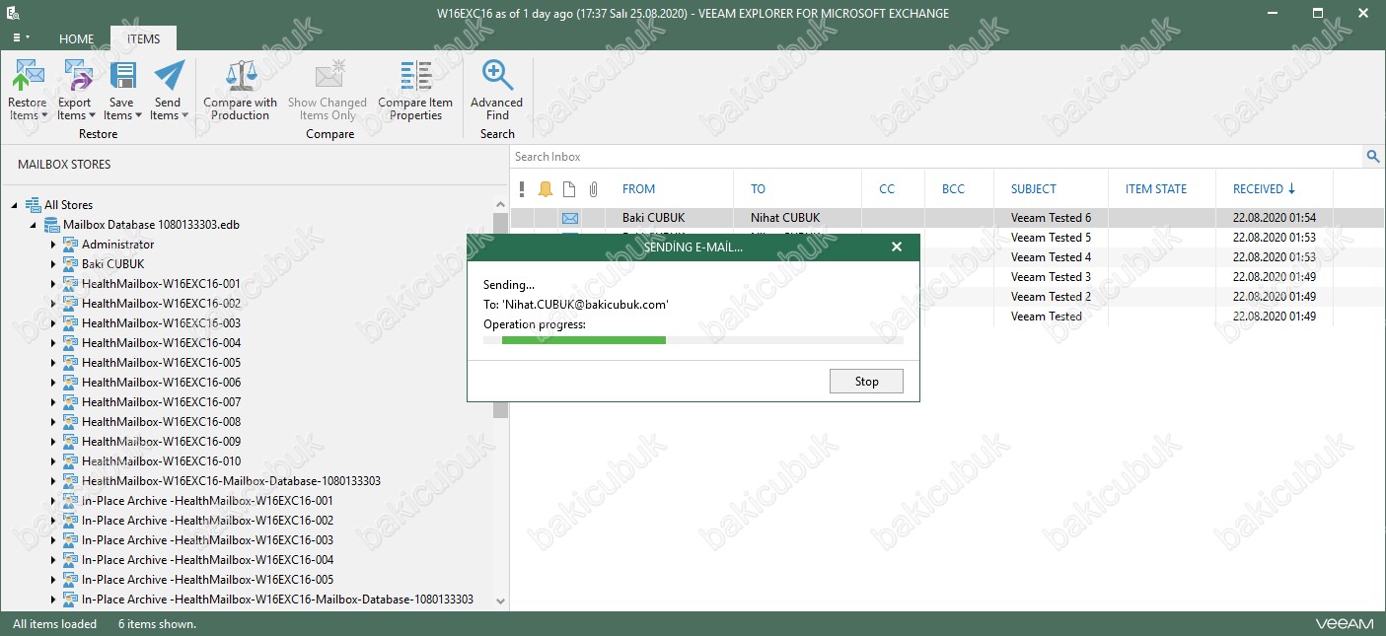Expand HealthMailbox-W16EXC16-005

click(x=53, y=363)
